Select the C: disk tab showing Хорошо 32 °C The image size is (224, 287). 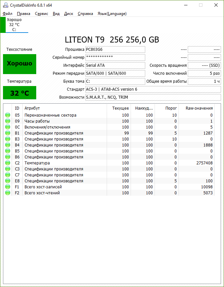coord(14,25)
